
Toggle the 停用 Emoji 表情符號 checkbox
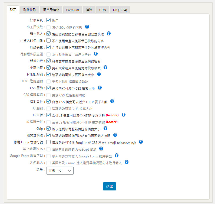[x=48, y=142]
